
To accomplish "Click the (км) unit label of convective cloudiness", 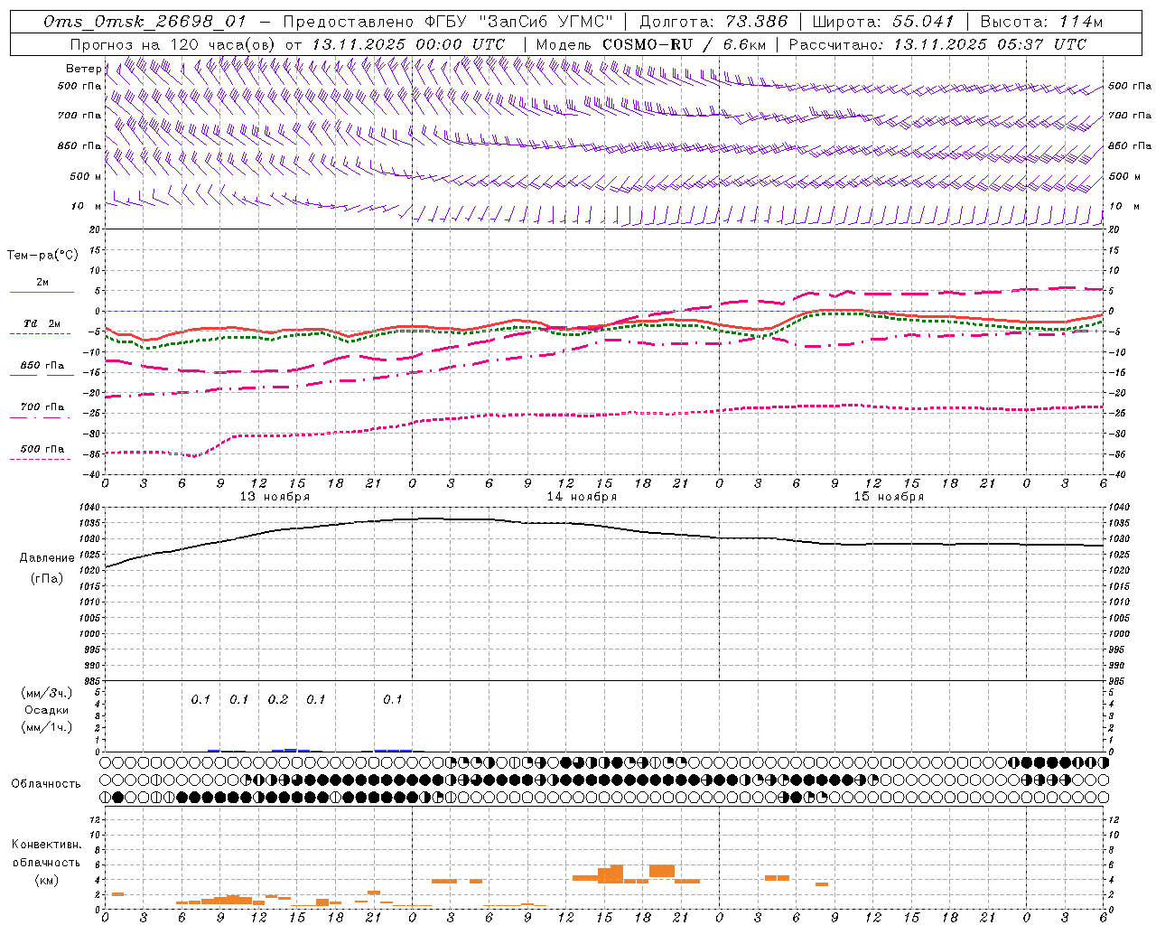I will [x=46, y=880].
